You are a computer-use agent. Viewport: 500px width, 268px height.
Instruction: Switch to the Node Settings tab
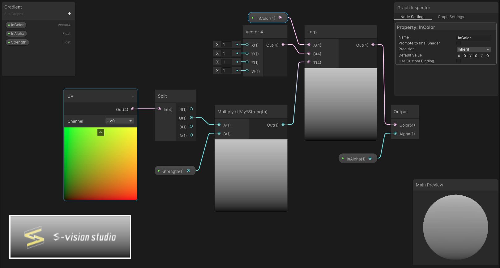point(413,17)
